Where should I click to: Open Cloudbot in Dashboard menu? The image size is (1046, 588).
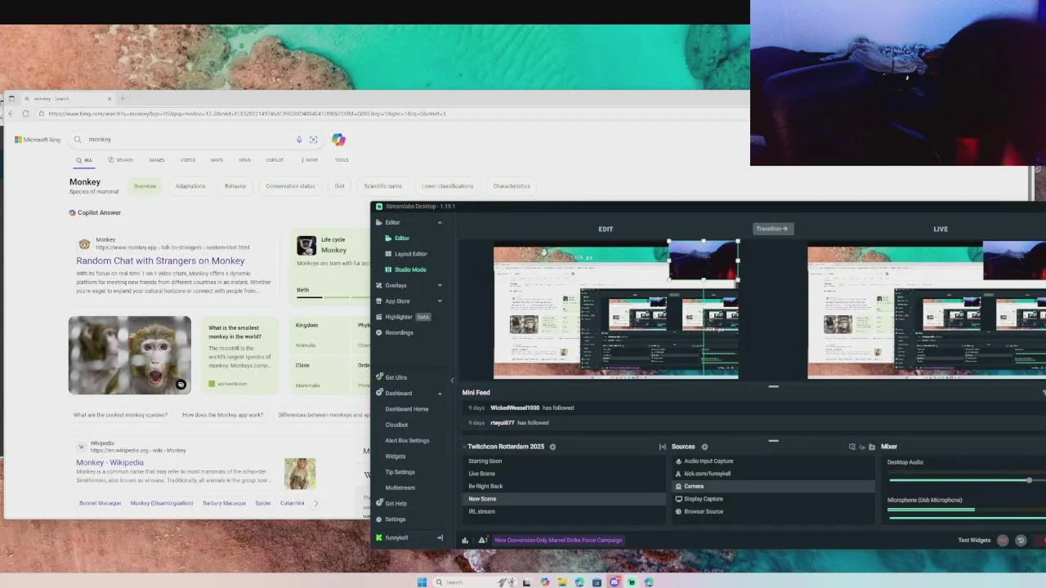tap(396, 425)
